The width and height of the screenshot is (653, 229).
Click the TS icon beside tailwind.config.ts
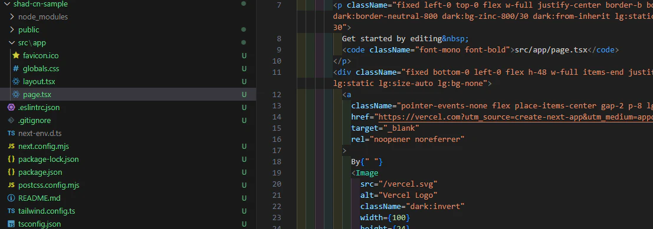pyautogui.click(x=11, y=211)
